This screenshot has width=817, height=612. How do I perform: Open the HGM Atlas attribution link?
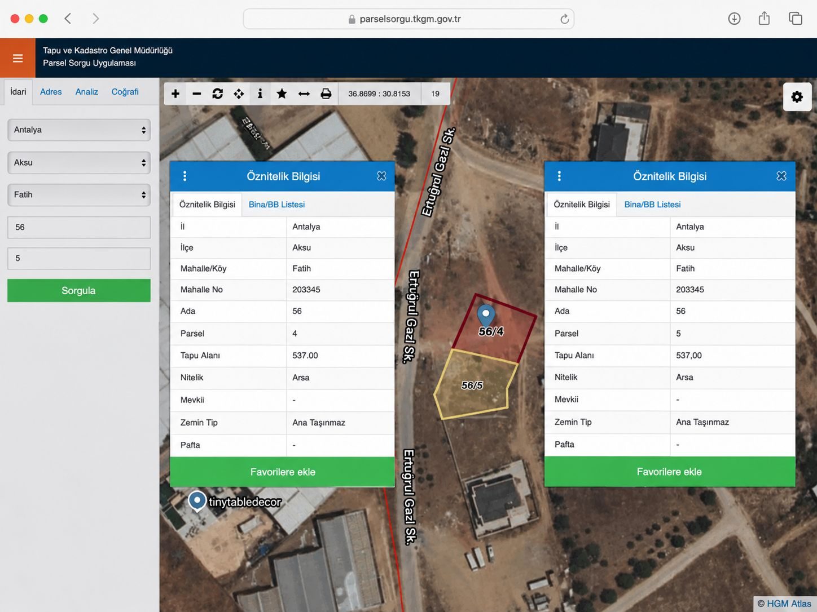(789, 604)
